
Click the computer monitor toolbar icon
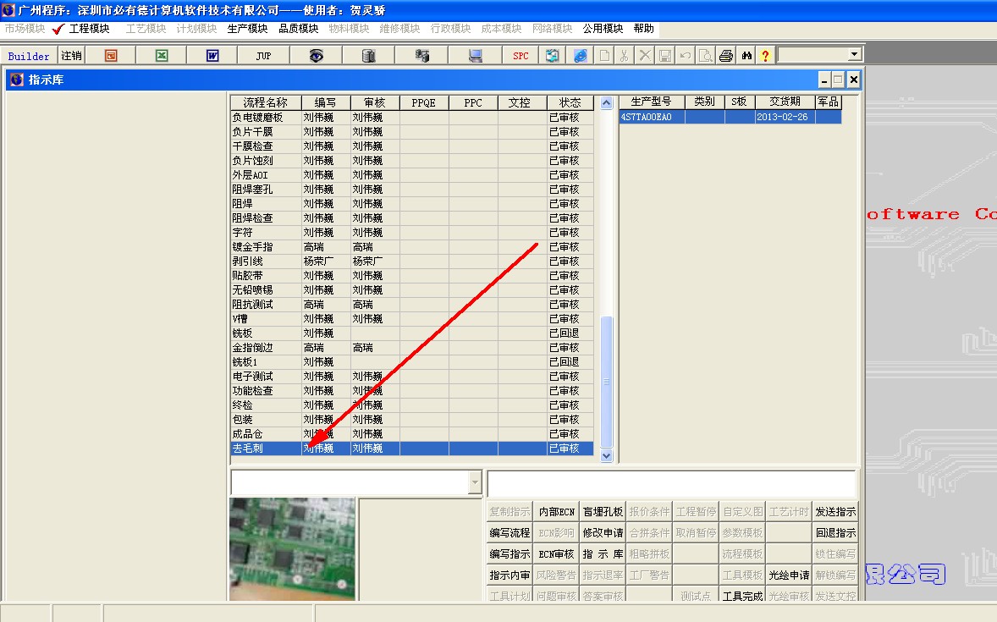(x=475, y=56)
